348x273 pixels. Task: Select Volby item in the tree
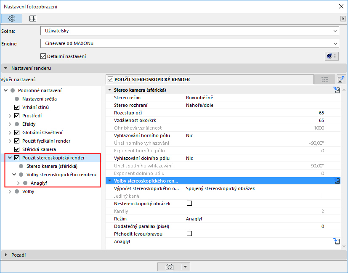[28, 192]
